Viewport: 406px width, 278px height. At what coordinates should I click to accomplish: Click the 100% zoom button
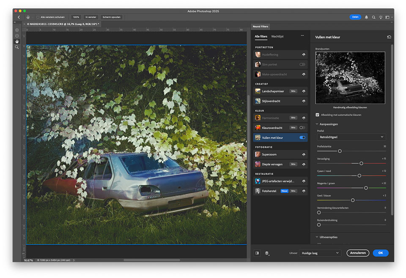[76, 17]
